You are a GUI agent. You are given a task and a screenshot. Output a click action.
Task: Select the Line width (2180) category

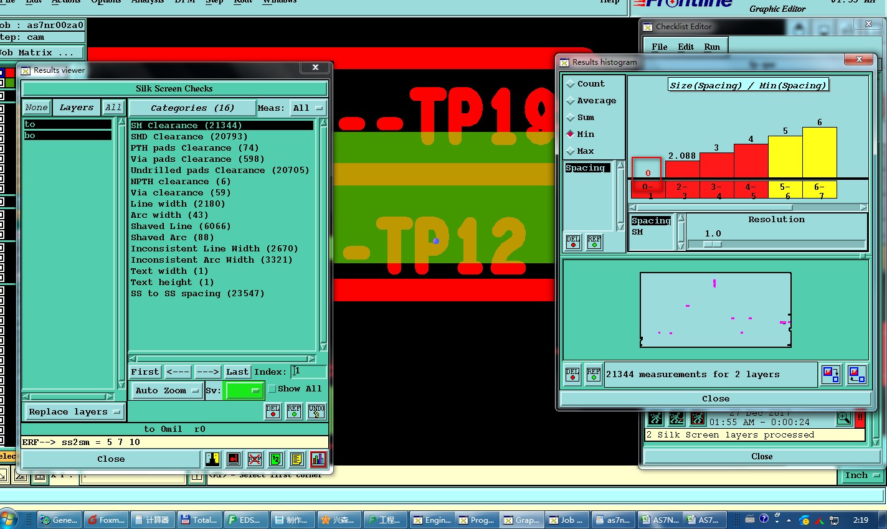pos(178,204)
